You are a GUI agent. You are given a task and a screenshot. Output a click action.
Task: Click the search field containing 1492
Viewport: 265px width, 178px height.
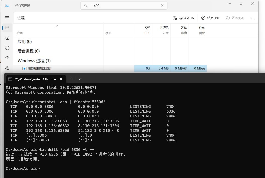124,6
